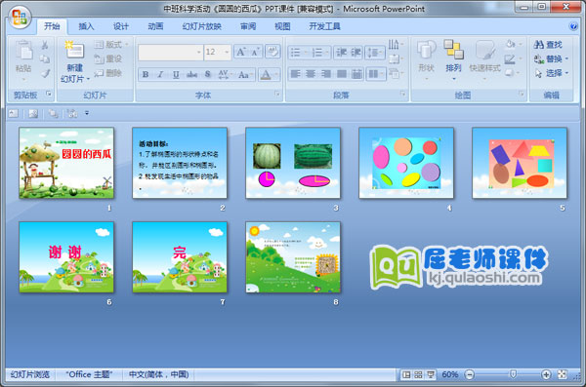Viewport: 586px width, 387px height.
Task: Click the increase font size icon
Action: click(x=240, y=52)
